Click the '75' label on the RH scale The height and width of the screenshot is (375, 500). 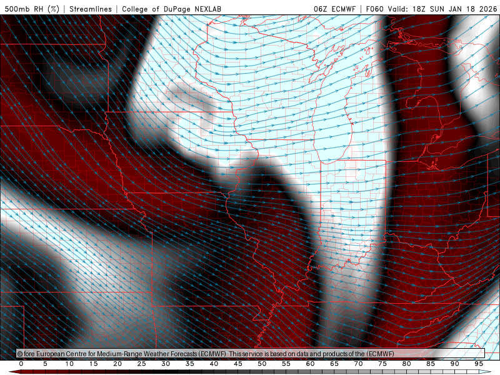pos(382,364)
